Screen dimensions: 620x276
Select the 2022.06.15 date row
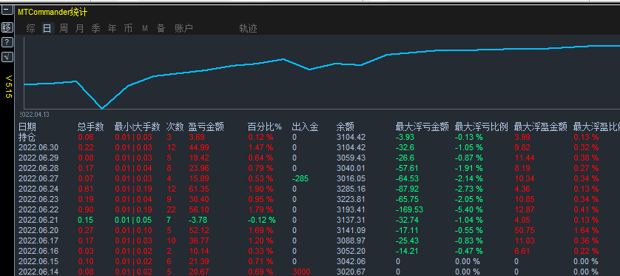click(x=319, y=261)
